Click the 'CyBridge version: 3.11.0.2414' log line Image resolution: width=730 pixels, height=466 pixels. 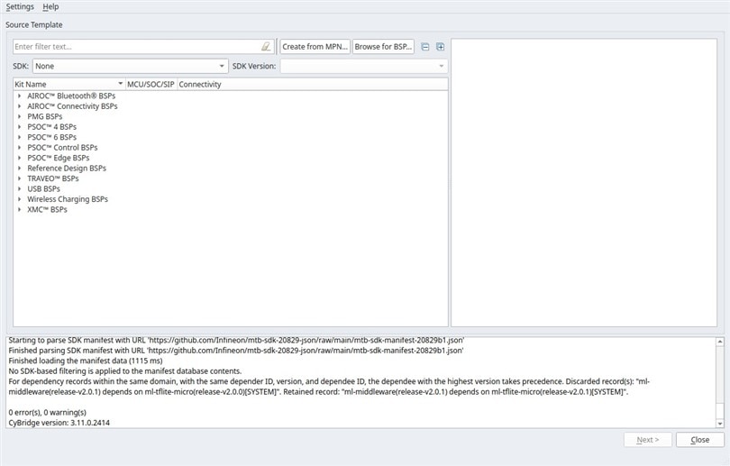pyautogui.click(x=59, y=423)
